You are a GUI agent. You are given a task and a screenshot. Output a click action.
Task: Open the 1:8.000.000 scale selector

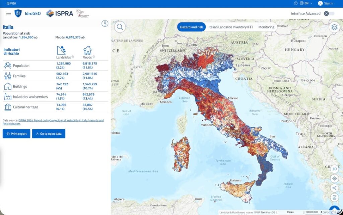pos(312,212)
